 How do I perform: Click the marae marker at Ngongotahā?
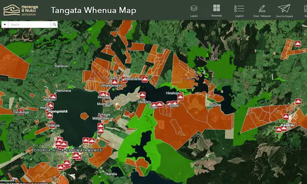[50, 115]
